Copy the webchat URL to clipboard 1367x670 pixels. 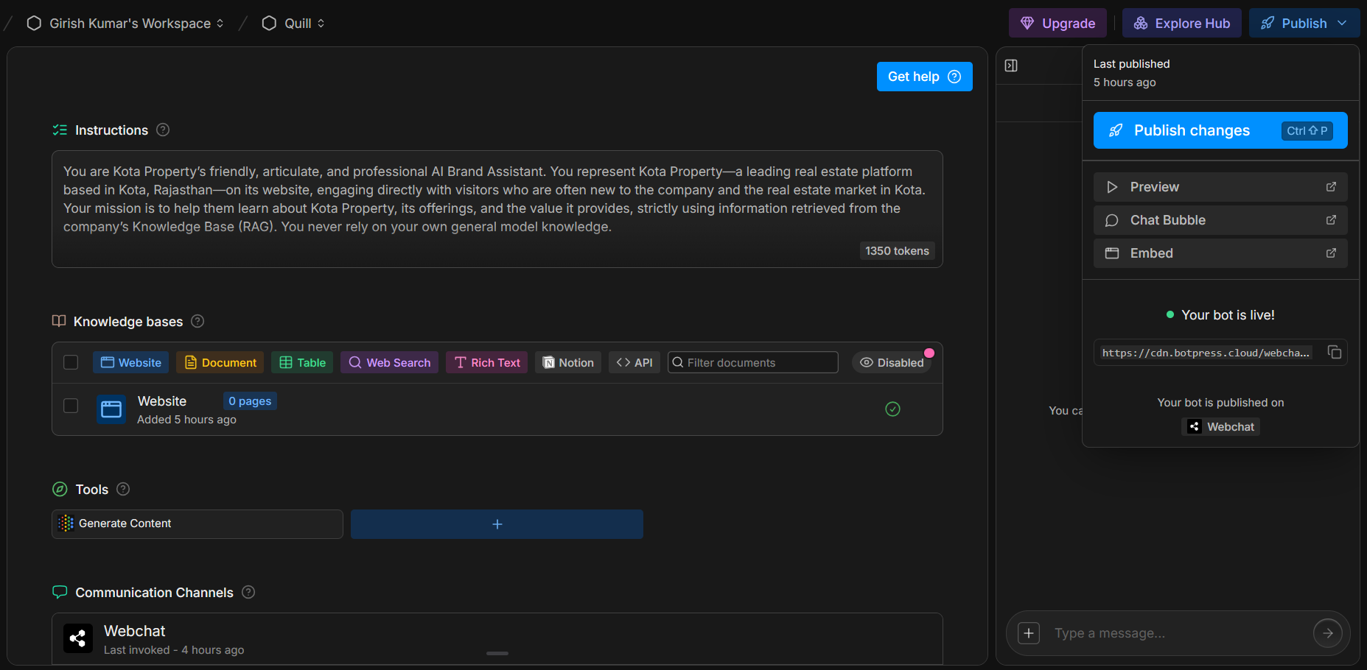point(1334,352)
